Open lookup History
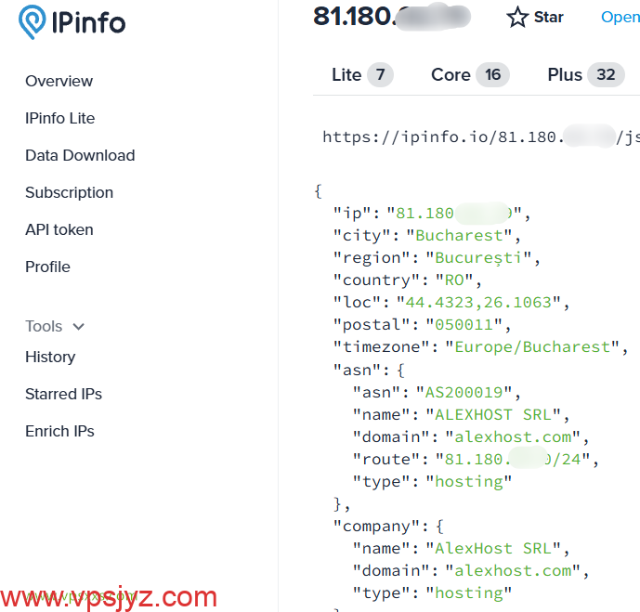 coord(50,357)
